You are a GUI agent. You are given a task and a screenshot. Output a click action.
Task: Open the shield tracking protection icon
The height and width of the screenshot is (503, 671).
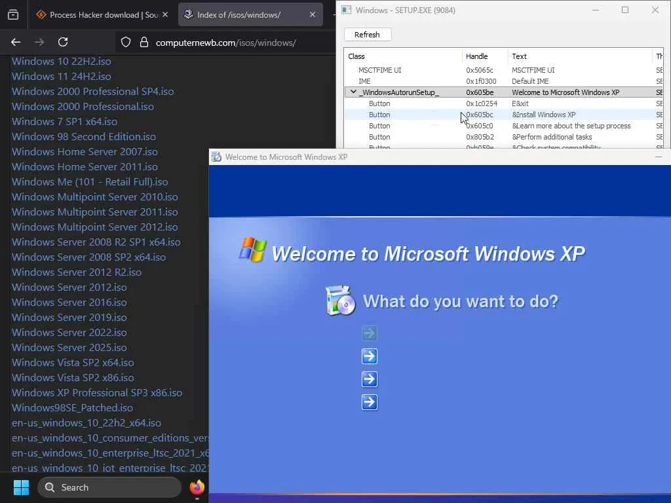click(125, 43)
